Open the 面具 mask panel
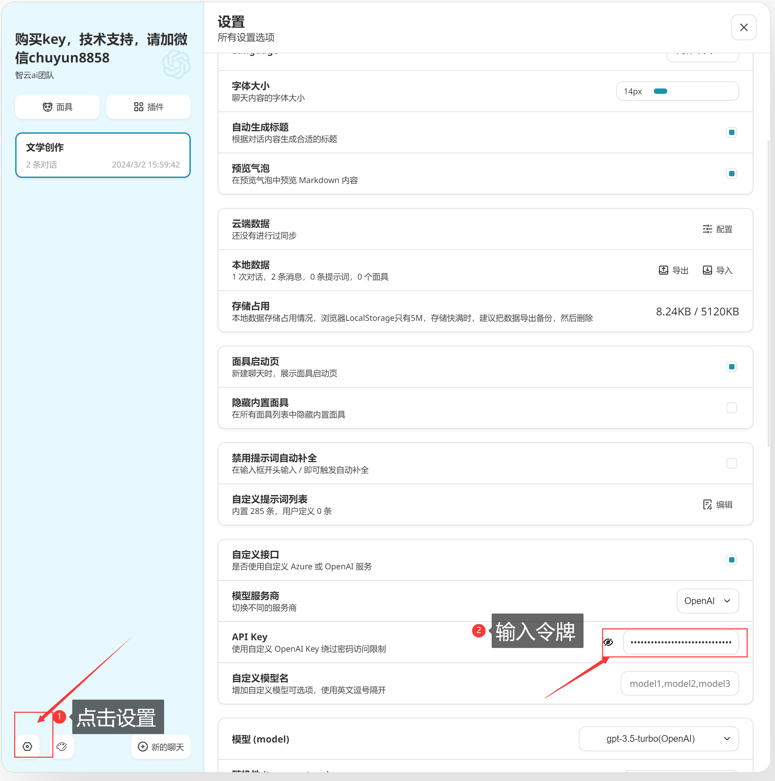Screen dimensions: 775x781 pyautogui.click(x=57, y=107)
